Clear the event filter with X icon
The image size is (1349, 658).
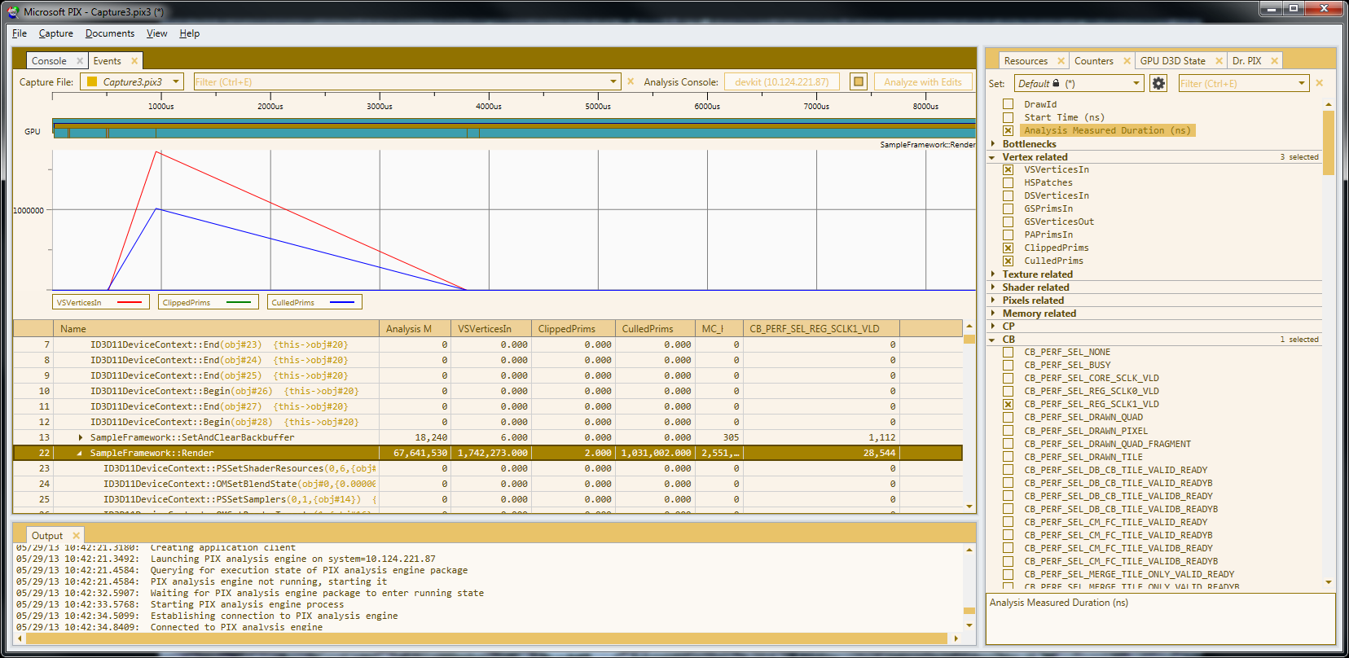(631, 81)
